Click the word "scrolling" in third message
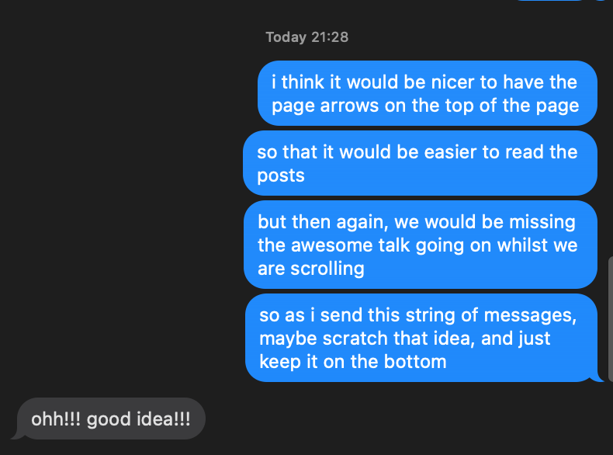613x455 pixels. pos(327,269)
